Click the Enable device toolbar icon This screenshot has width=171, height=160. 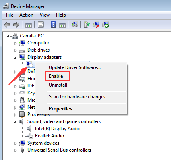(105, 25)
